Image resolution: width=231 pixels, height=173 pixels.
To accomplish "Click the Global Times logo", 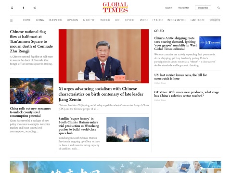I will pyautogui.click(x=115, y=7).
